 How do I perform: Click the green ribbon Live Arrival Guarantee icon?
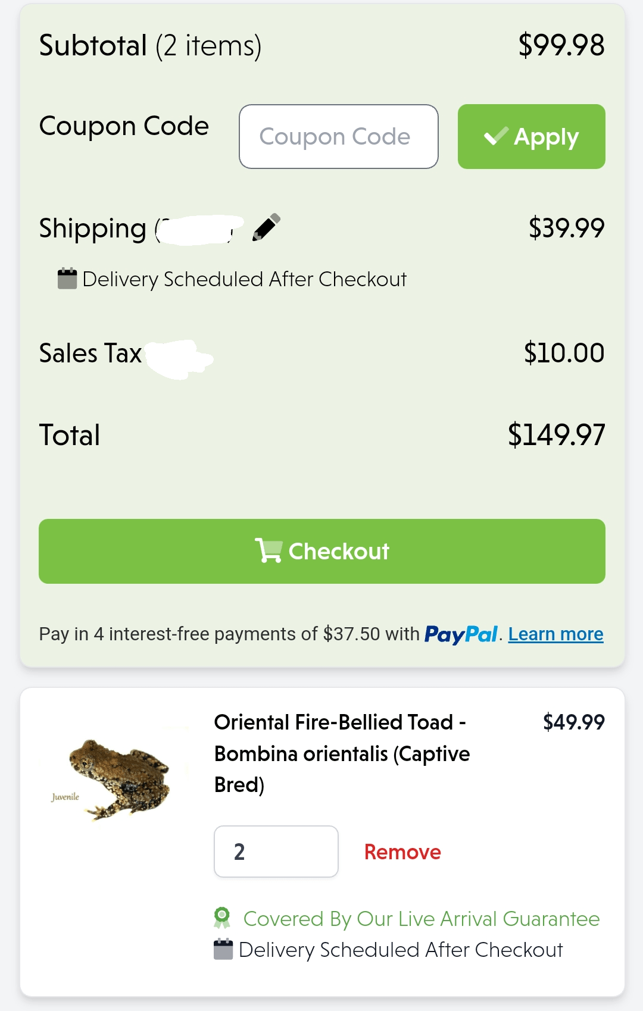[223, 918]
